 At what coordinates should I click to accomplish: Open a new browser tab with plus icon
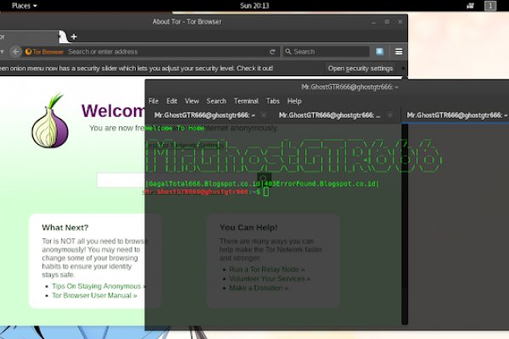[74, 36]
